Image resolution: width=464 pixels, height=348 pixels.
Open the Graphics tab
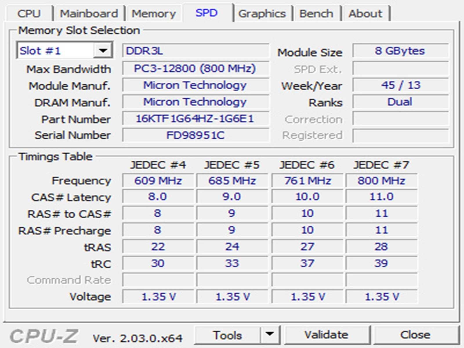pos(262,14)
